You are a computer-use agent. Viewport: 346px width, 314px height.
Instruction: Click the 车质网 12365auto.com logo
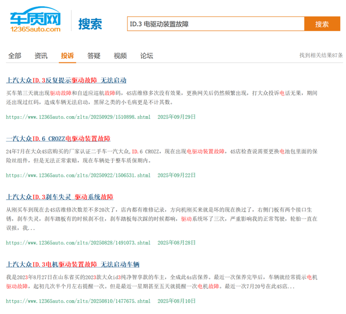click(x=35, y=19)
